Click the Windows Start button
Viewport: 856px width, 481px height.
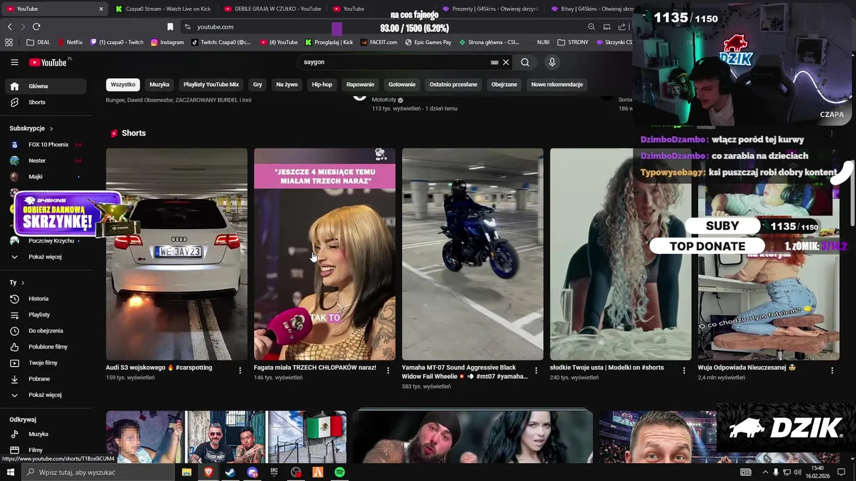10,472
